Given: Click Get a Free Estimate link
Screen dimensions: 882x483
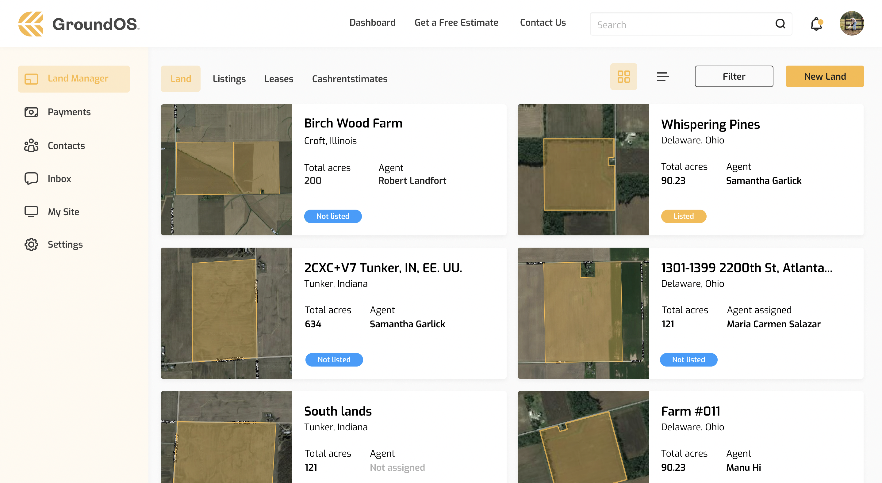Looking at the screenshot, I should [x=456, y=23].
